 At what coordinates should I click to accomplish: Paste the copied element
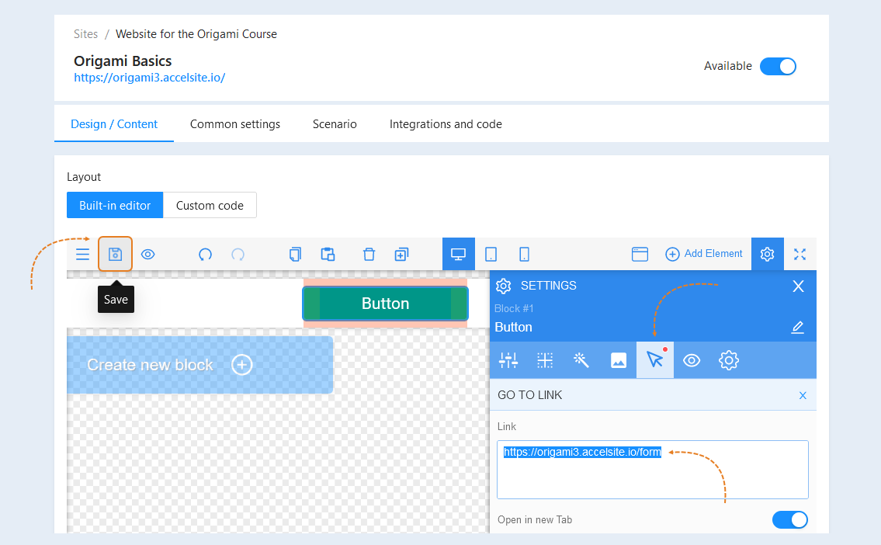click(x=328, y=255)
